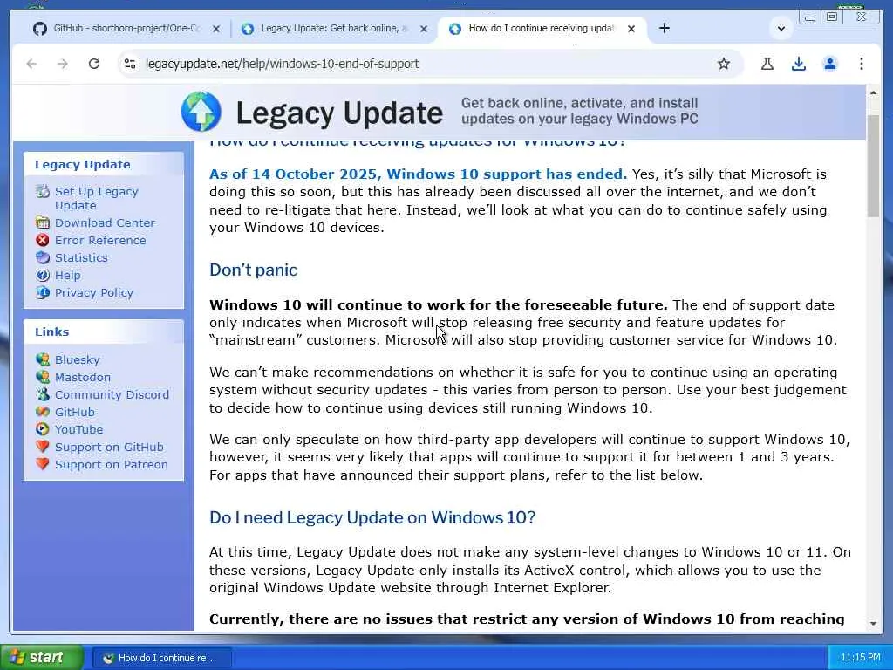Select the taskbar How do I continue re... button
The image size is (893, 670).
[161, 658]
